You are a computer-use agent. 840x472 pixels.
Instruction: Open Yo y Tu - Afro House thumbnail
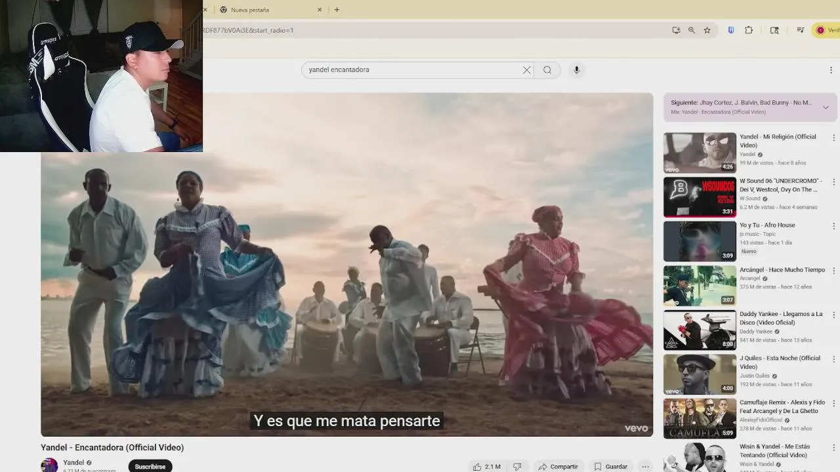[x=700, y=241]
